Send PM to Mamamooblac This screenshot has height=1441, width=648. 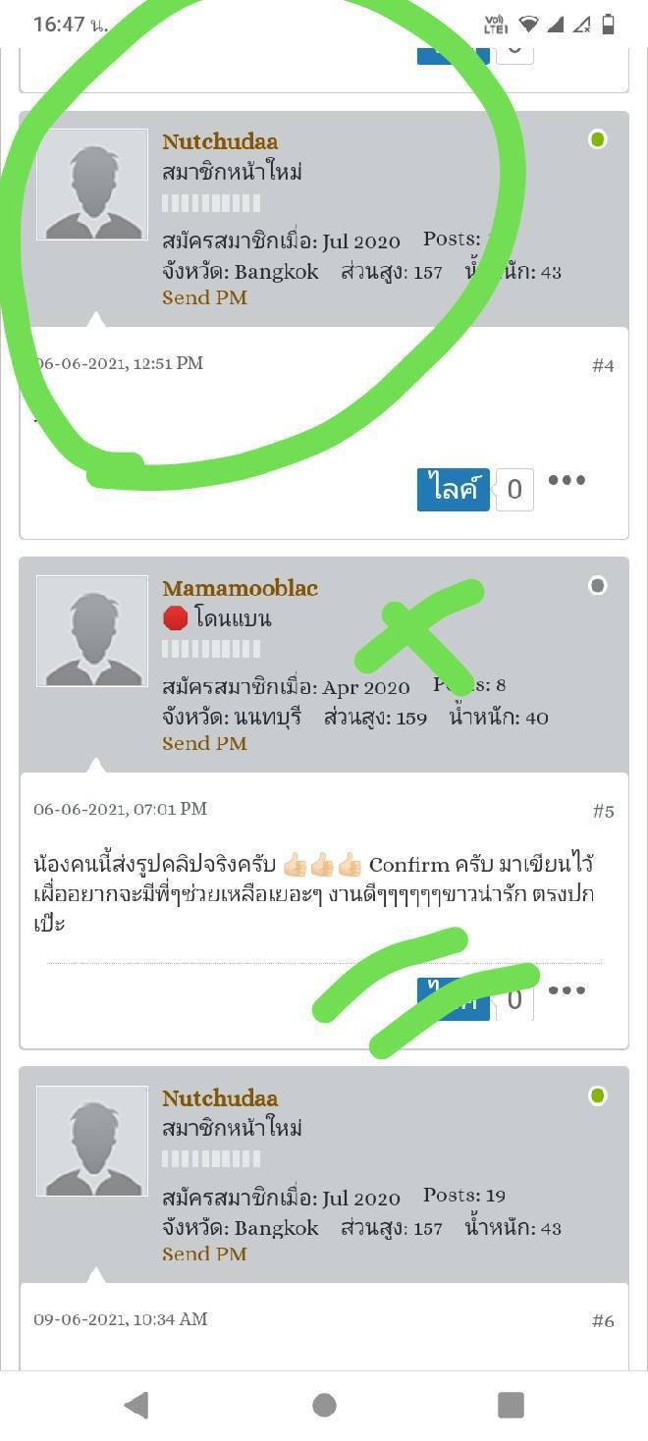(204, 743)
